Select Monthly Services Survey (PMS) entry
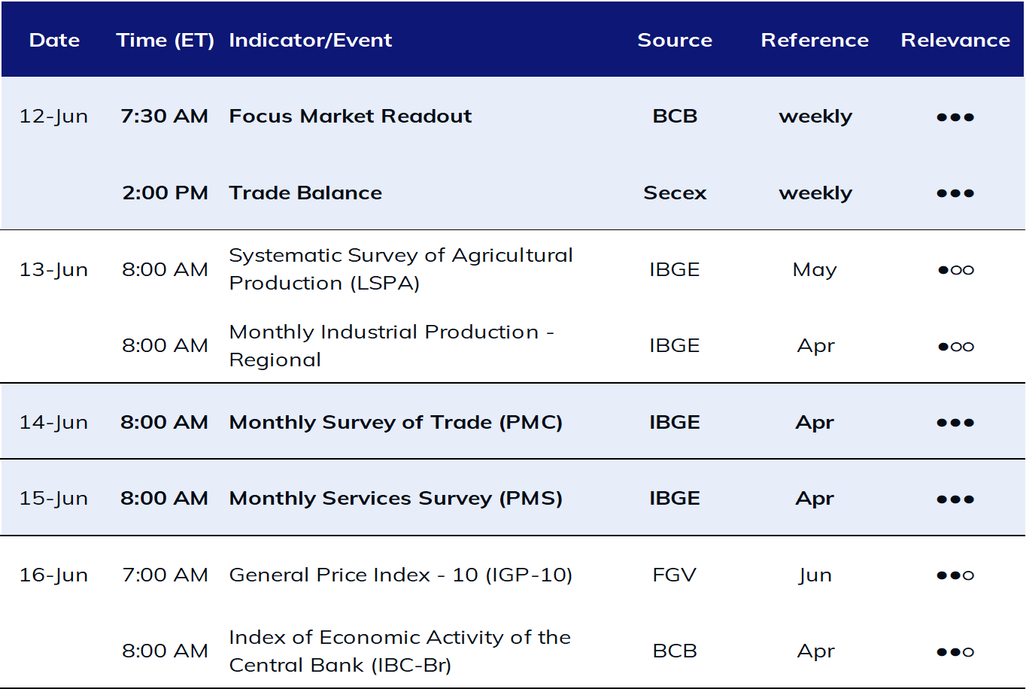Screen dimensions: 1026x689 [396, 498]
